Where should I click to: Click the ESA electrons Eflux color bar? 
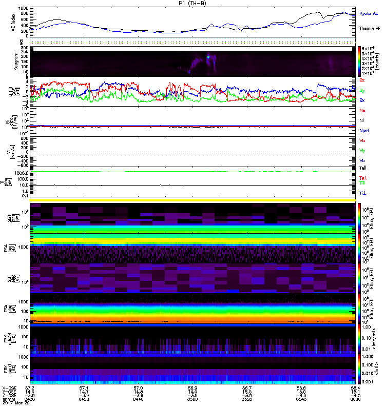(x=359, y=309)
